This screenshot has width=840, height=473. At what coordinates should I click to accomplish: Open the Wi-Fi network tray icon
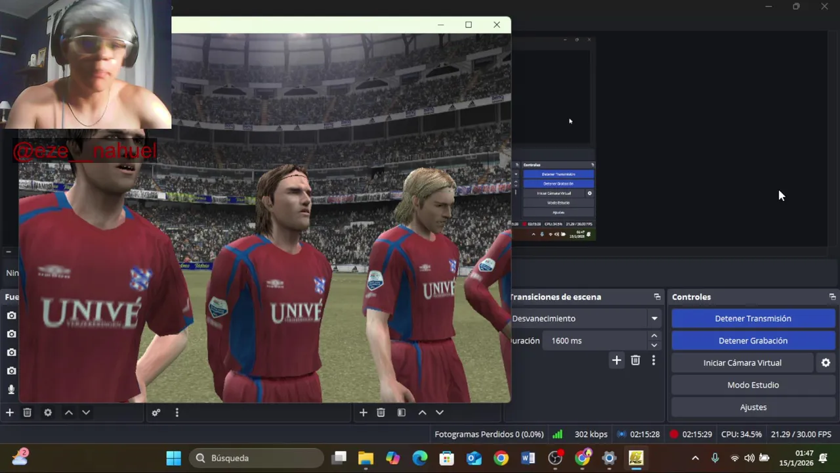[x=734, y=458]
